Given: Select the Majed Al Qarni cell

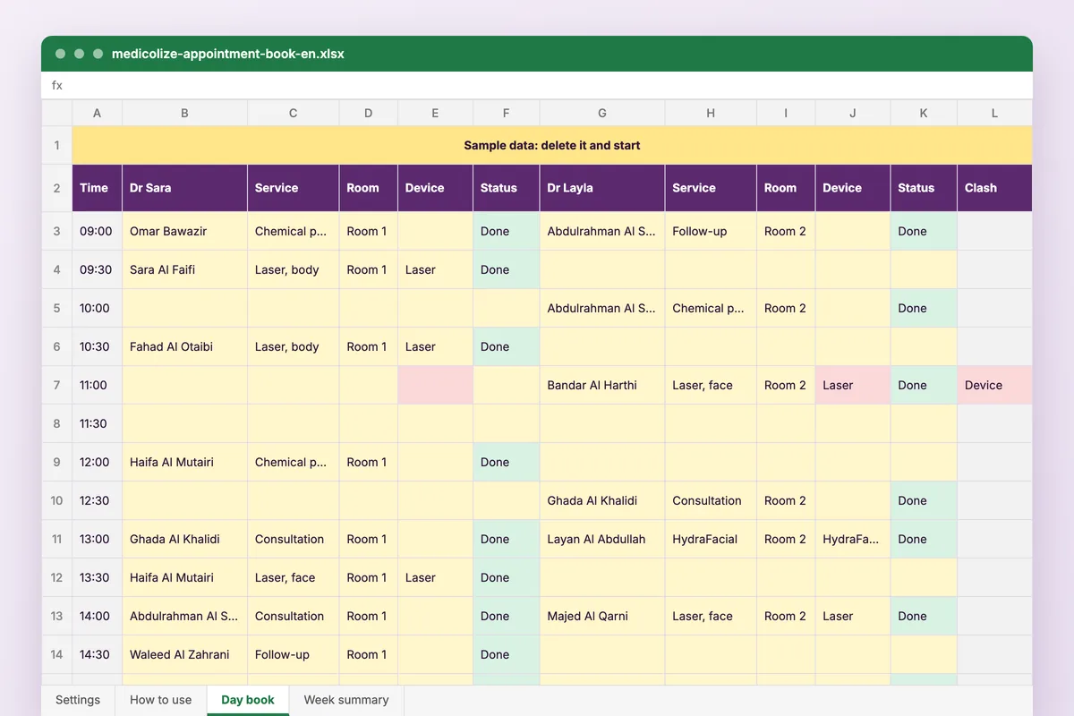Looking at the screenshot, I should point(602,616).
